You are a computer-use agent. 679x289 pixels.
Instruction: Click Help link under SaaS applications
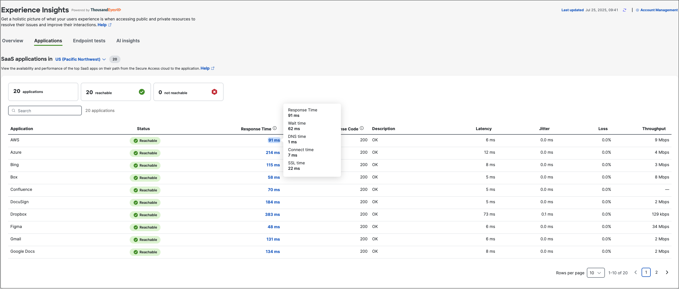[x=205, y=68]
